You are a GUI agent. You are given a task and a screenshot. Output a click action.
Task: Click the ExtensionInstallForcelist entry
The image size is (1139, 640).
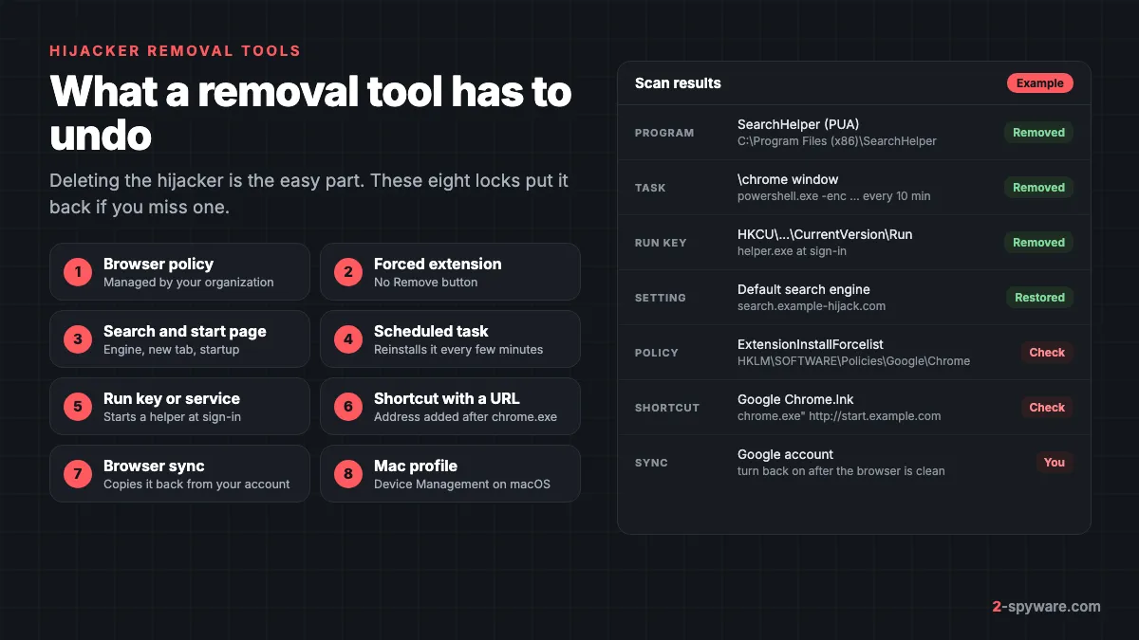click(811, 344)
